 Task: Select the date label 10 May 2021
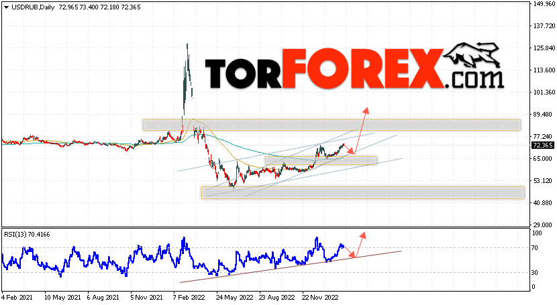[x=62, y=297]
